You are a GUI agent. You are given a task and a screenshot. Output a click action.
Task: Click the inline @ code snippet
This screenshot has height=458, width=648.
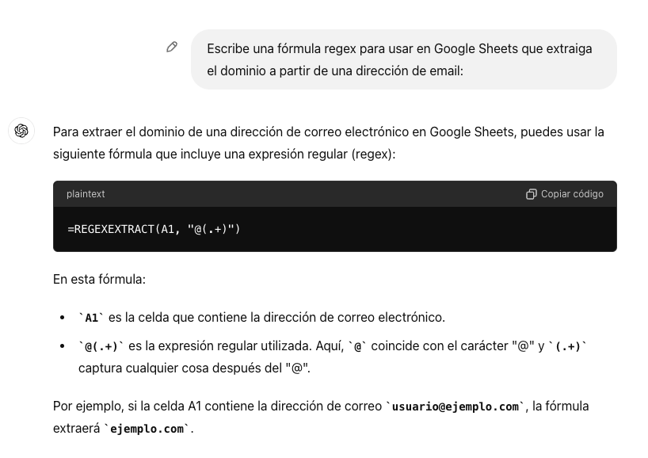click(x=356, y=346)
